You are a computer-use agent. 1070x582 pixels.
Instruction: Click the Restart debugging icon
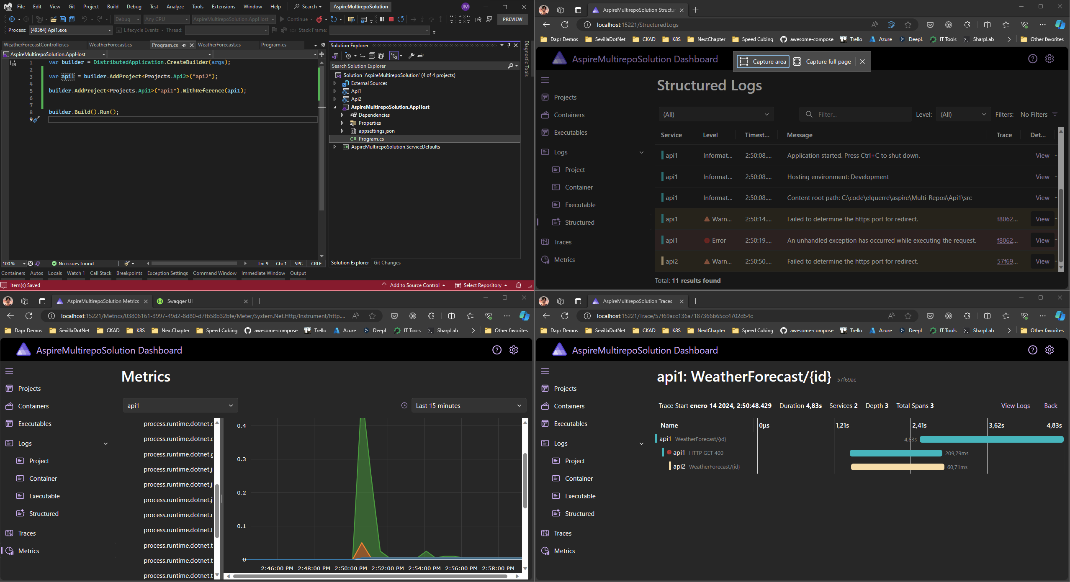401,19
